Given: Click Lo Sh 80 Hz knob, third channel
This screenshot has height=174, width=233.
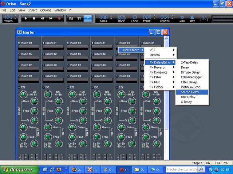Looking at the screenshot, I should click(x=83, y=144).
